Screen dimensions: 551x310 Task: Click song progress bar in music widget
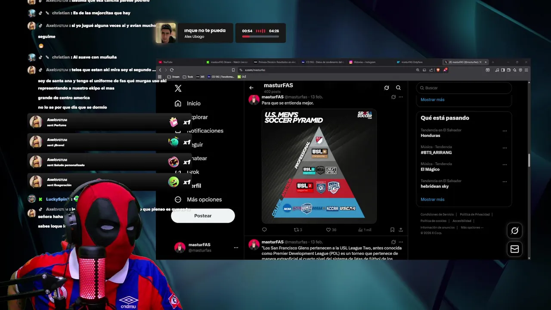[x=260, y=37]
